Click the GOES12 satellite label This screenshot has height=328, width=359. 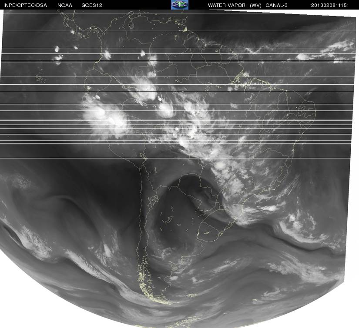[92, 5]
